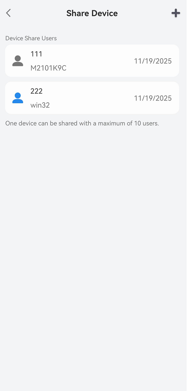Click the Share Device title
This screenshot has height=391, width=187.
(92, 13)
